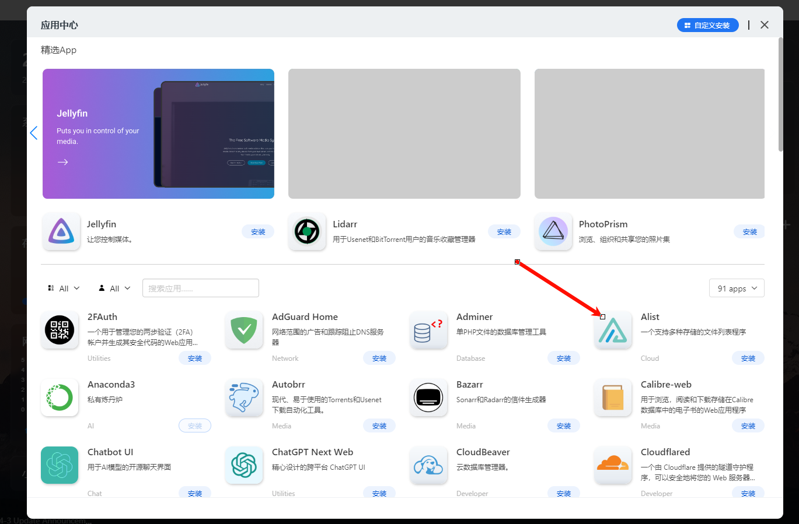Click the Autobrr rabbit icon
The image size is (799, 524).
pyautogui.click(x=244, y=398)
